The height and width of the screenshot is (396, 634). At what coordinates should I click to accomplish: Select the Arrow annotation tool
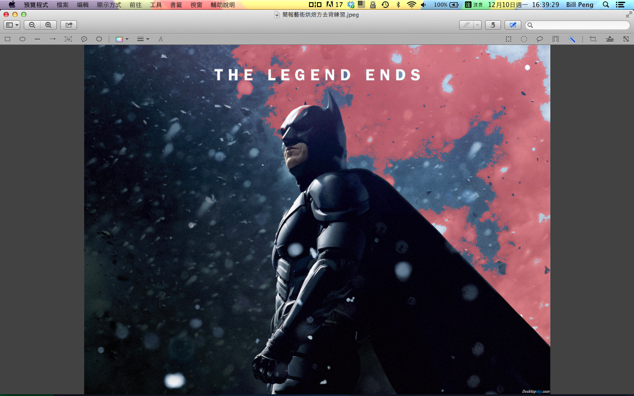(52, 39)
